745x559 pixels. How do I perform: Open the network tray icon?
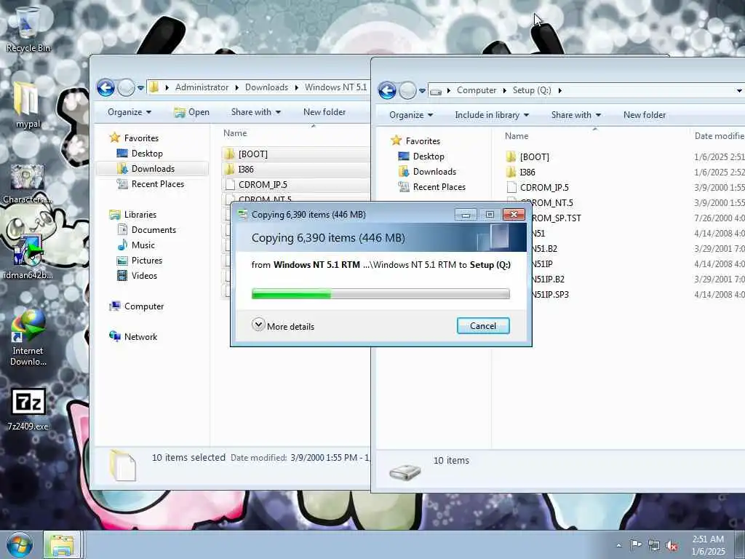click(x=654, y=545)
